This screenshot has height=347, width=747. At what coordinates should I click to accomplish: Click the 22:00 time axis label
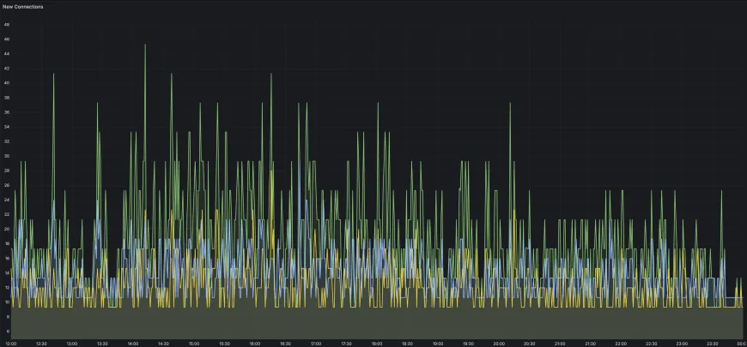[621, 344]
